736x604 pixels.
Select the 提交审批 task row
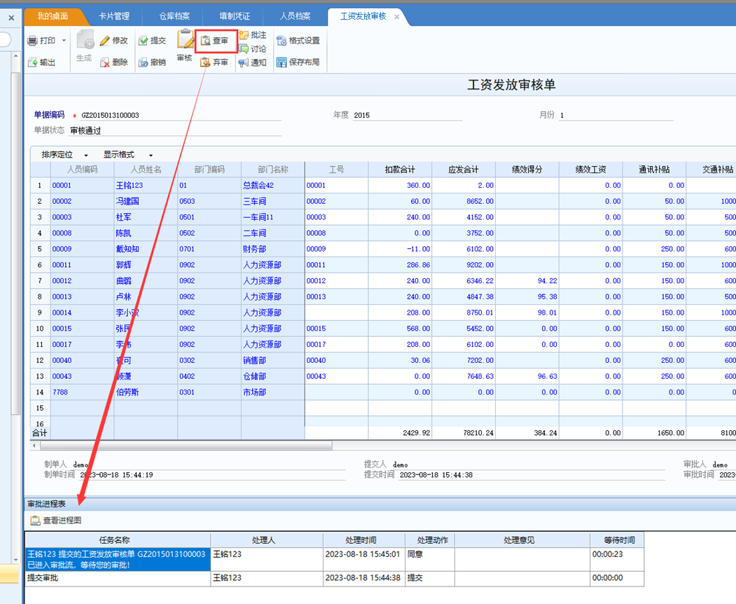pos(118,578)
